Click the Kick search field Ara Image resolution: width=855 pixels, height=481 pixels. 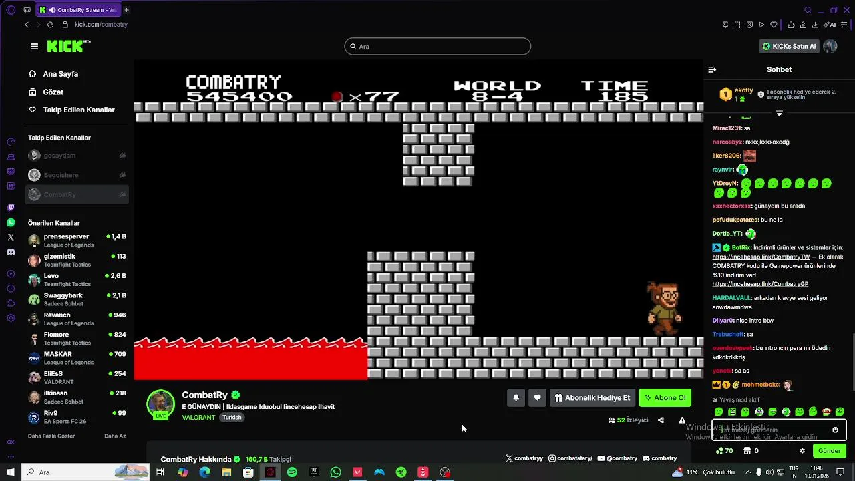(x=438, y=46)
